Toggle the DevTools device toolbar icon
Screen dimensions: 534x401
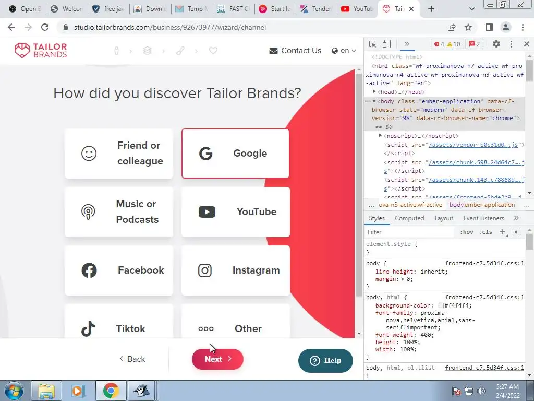(386, 44)
